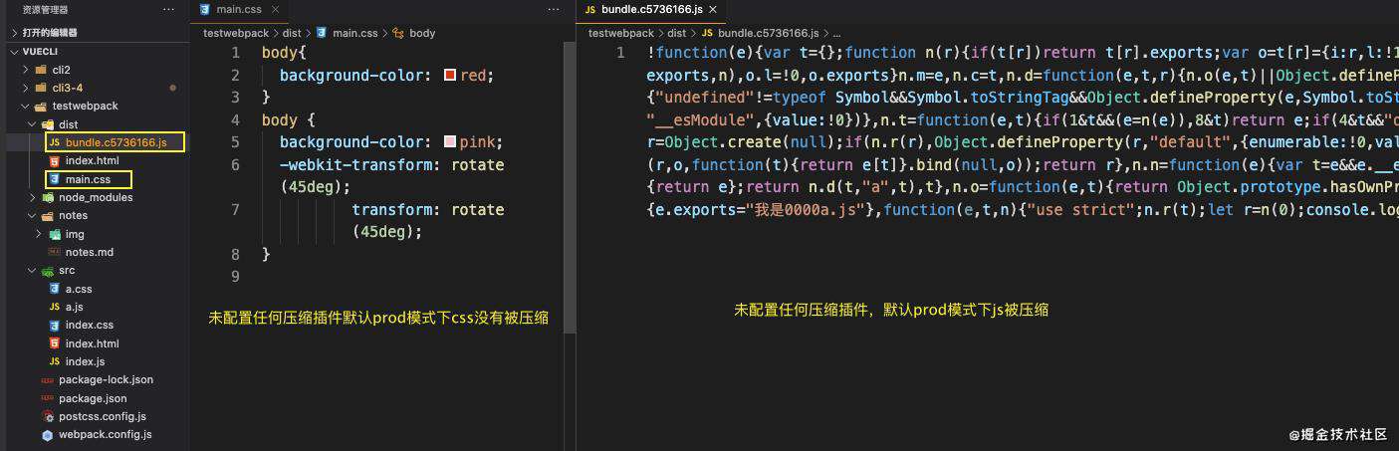Screen dimensions: 1399x451
Task: Click the green img folder icon
Action: pyautogui.click(x=55, y=234)
